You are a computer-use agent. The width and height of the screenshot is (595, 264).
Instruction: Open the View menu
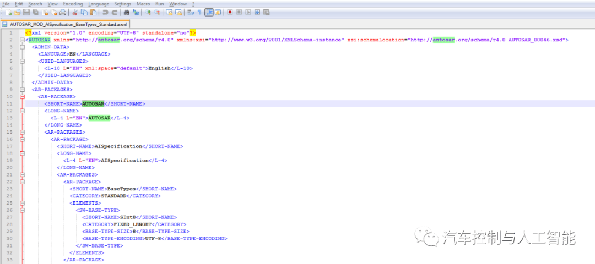point(53,4)
